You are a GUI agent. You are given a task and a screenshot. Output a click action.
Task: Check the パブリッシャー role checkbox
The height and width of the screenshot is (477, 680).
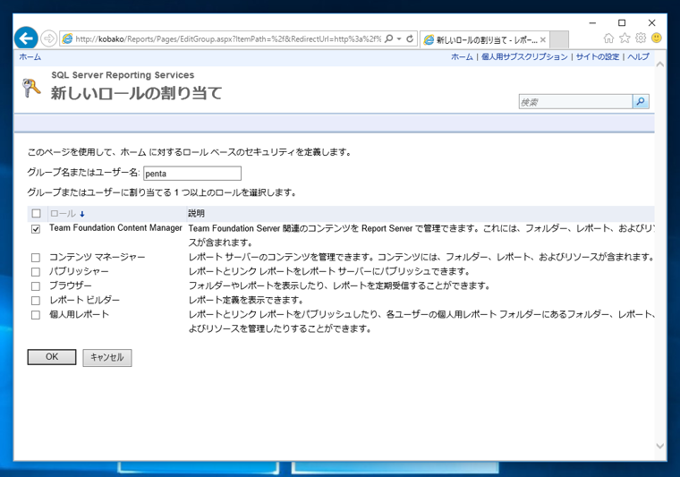click(36, 272)
